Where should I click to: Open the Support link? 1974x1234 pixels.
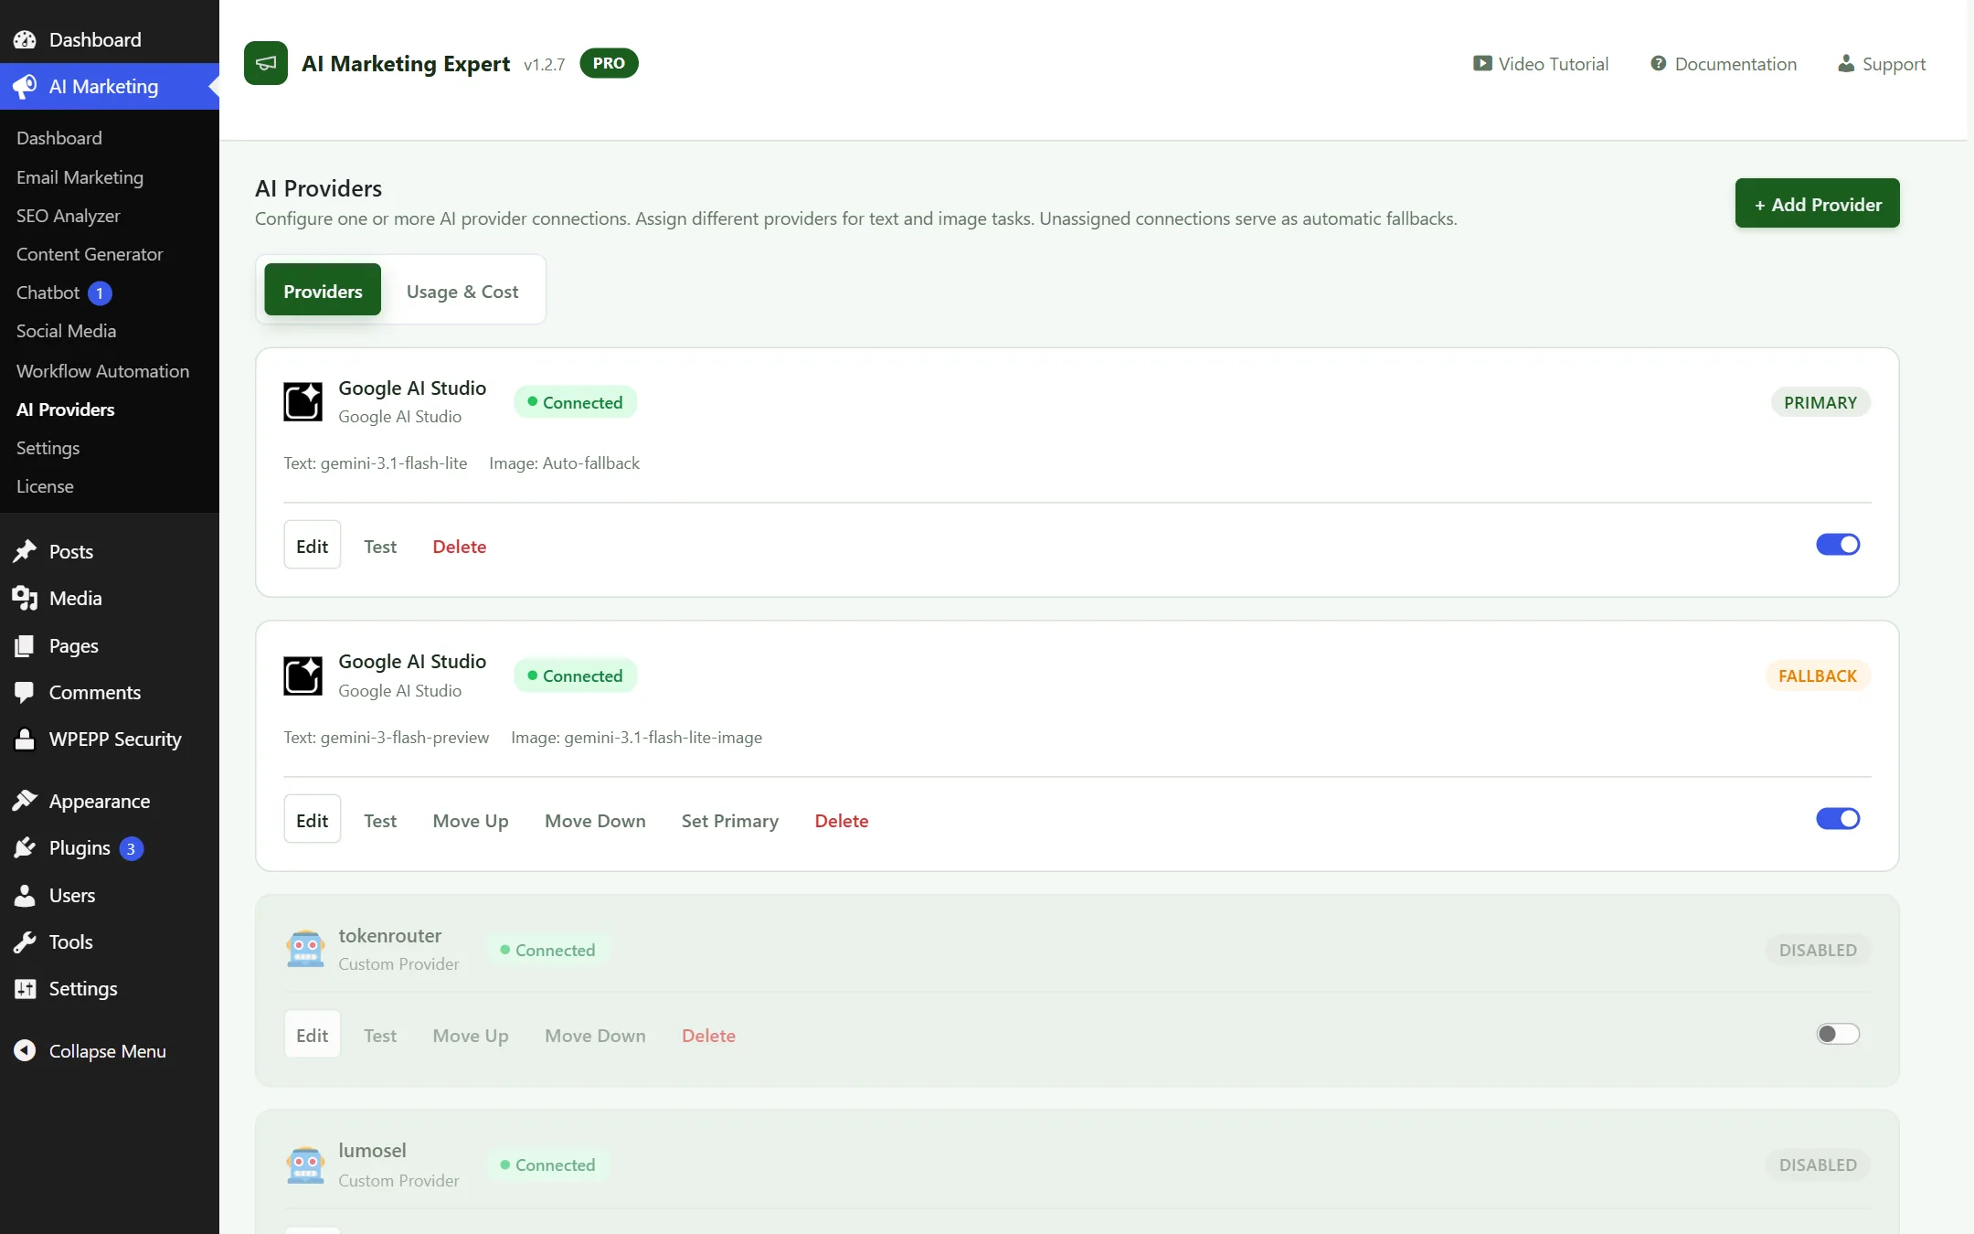1882,63
